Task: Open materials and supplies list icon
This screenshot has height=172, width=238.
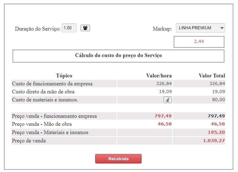Action: click(x=168, y=100)
